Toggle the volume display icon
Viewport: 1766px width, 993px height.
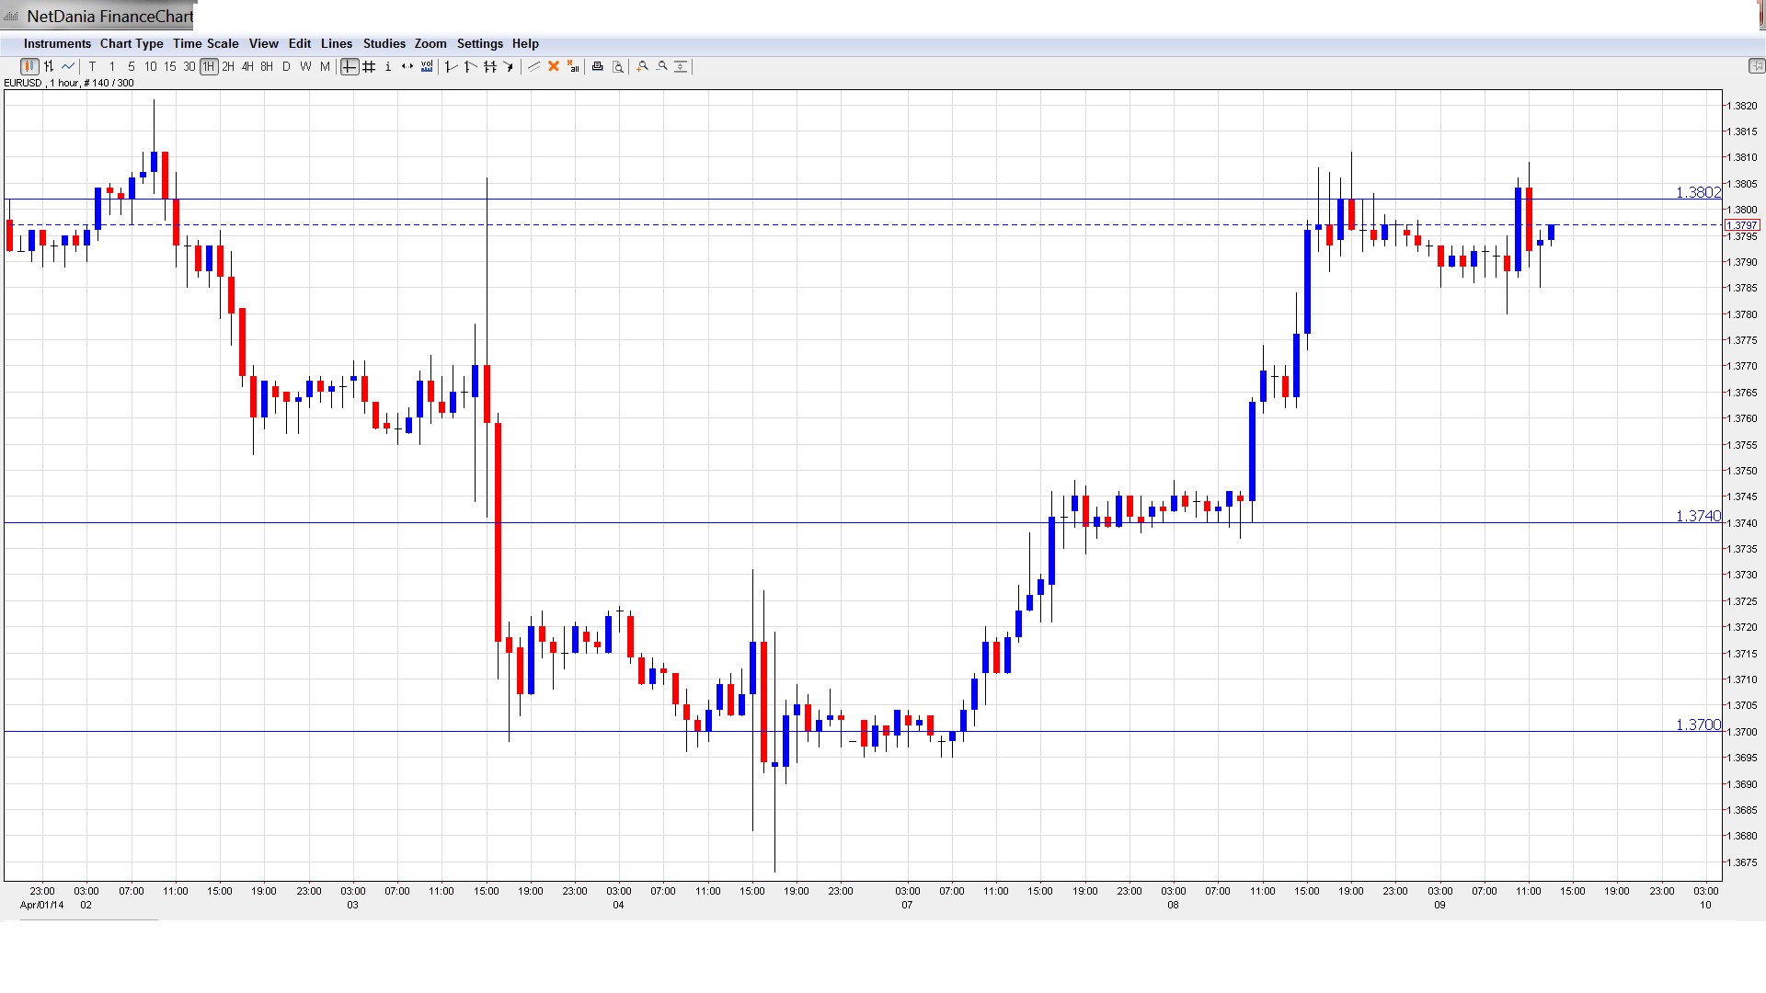(427, 66)
